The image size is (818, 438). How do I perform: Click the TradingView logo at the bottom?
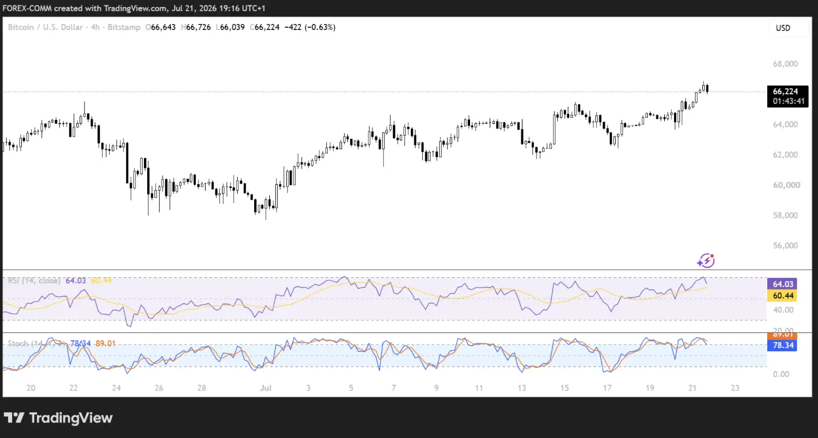pyautogui.click(x=58, y=418)
